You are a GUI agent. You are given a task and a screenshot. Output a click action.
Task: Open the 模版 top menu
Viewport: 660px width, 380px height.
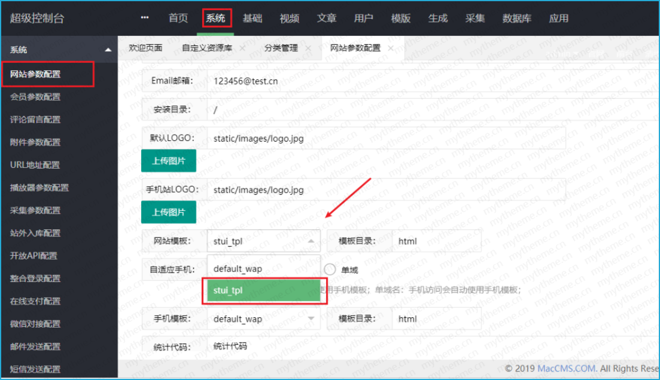coord(401,18)
